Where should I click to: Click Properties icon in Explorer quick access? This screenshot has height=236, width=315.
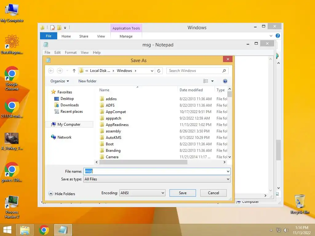point(53,27)
